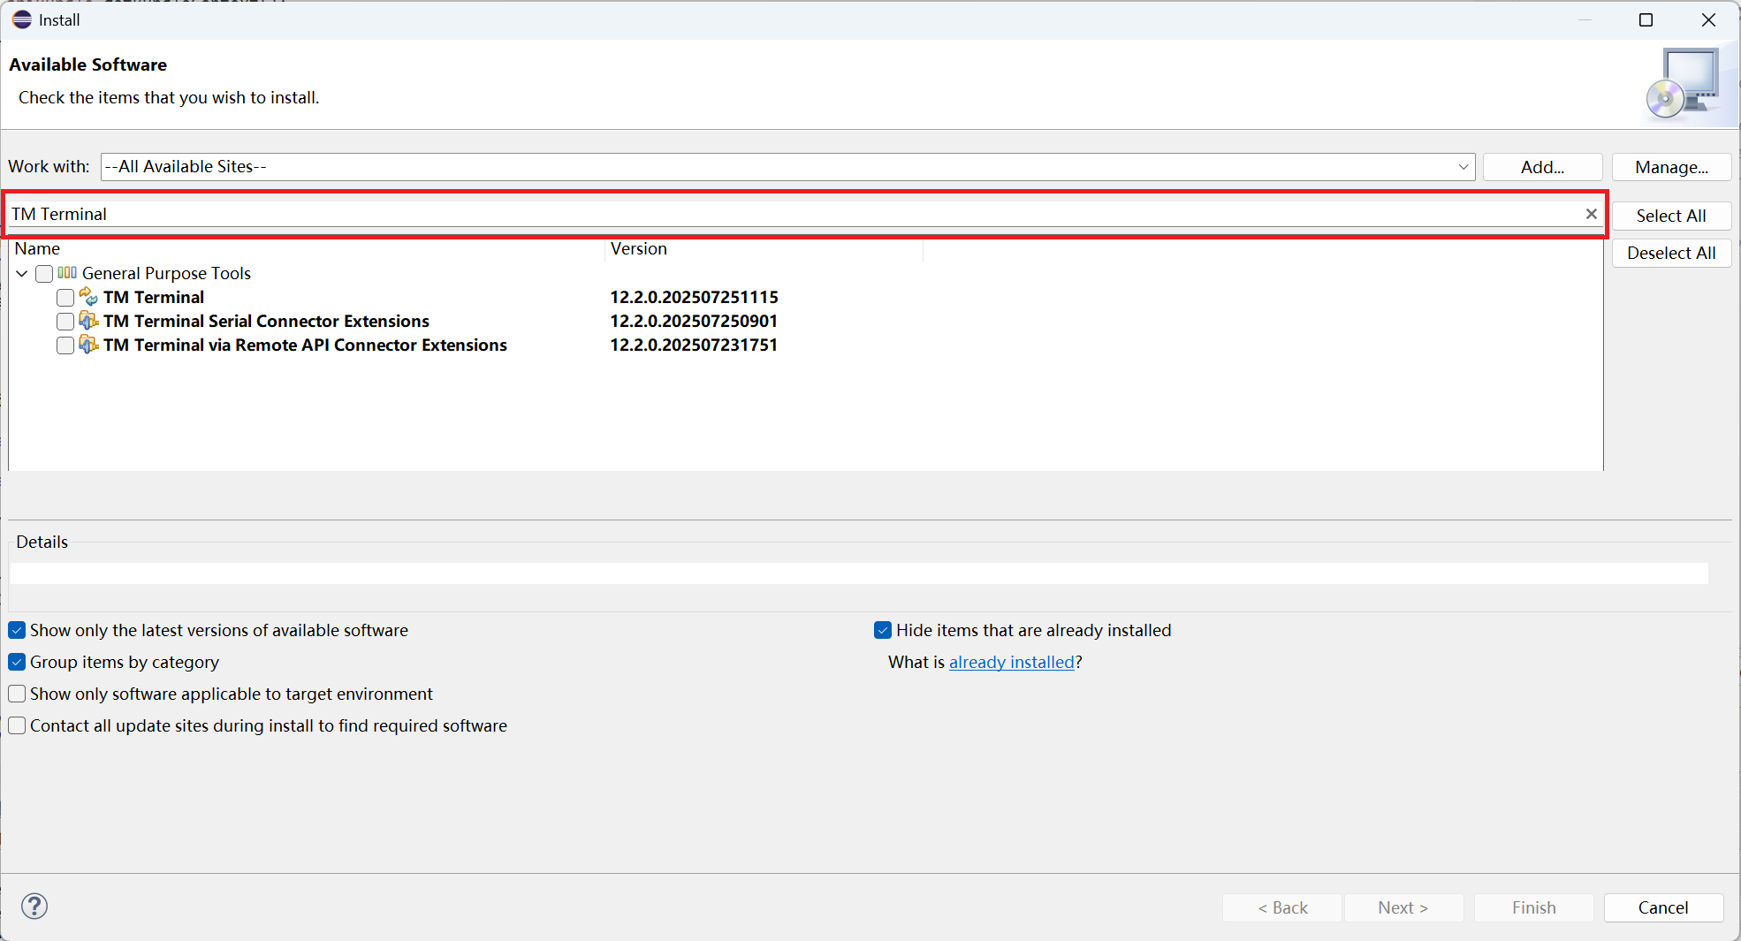Viewport: 1741px width, 941px height.
Task: Click the Version column header
Action: 764,249
